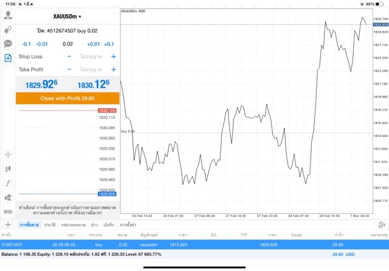The image size is (389, 271).
Task: Increase volume by +0.01
Action: [93, 44]
